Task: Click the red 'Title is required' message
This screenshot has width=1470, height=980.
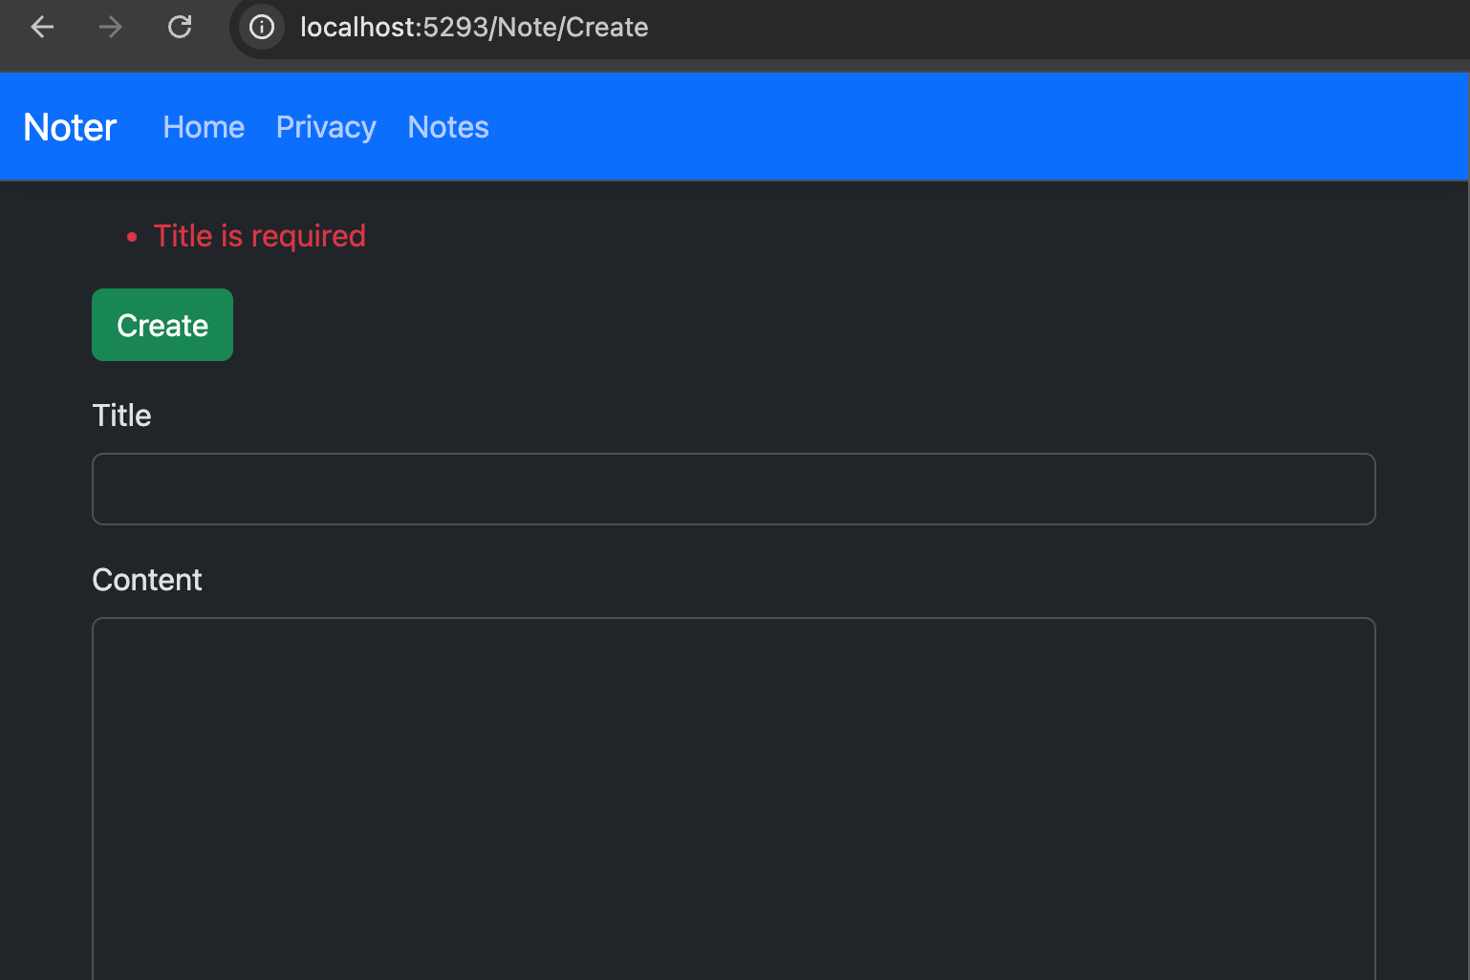Action: [260, 236]
